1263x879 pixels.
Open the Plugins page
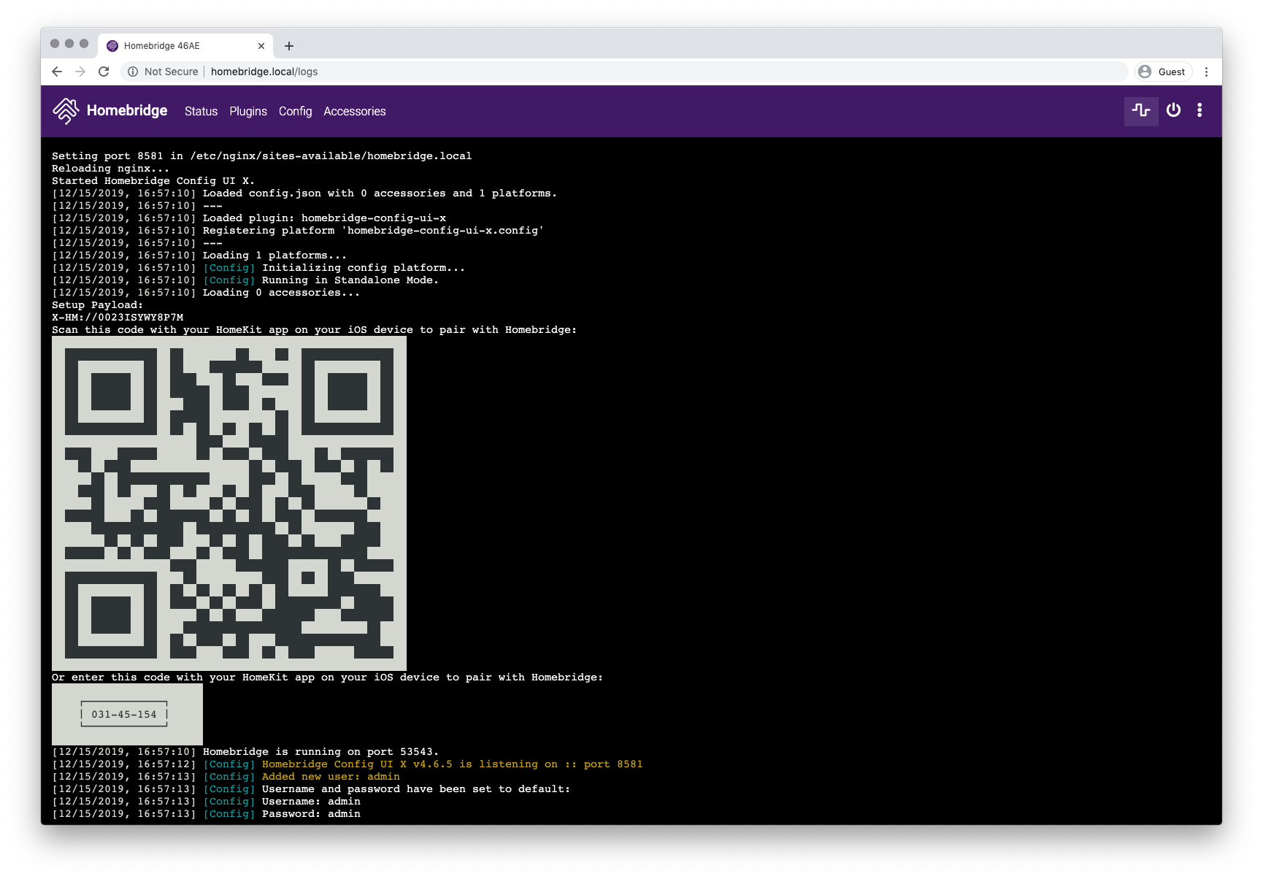tap(248, 111)
